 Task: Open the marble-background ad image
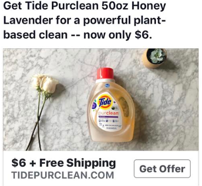click(x=101, y=100)
